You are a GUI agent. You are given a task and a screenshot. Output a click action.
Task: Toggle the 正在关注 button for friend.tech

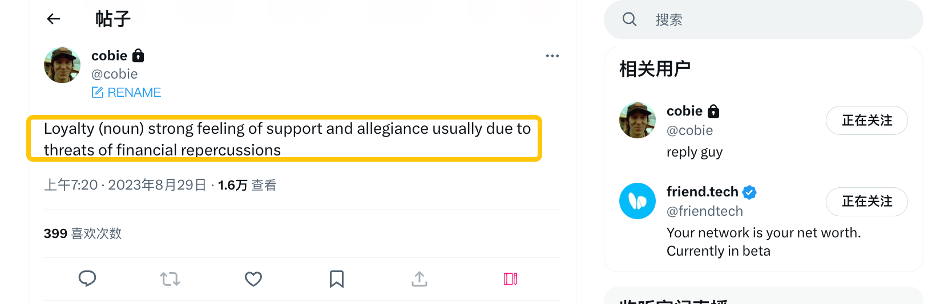click(866, 202)
